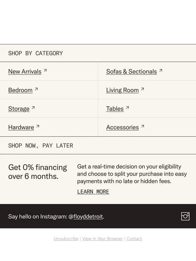
Task: Open the Sofas & Sectionals link
Action: 131,71
